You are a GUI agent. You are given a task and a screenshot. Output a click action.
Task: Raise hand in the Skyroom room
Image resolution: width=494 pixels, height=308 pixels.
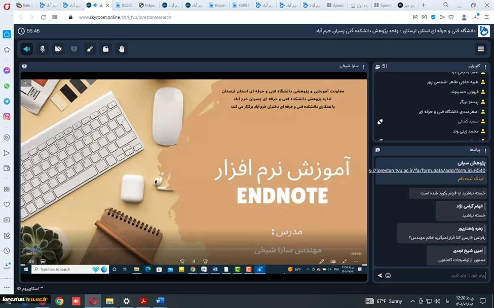click(122, 49)
